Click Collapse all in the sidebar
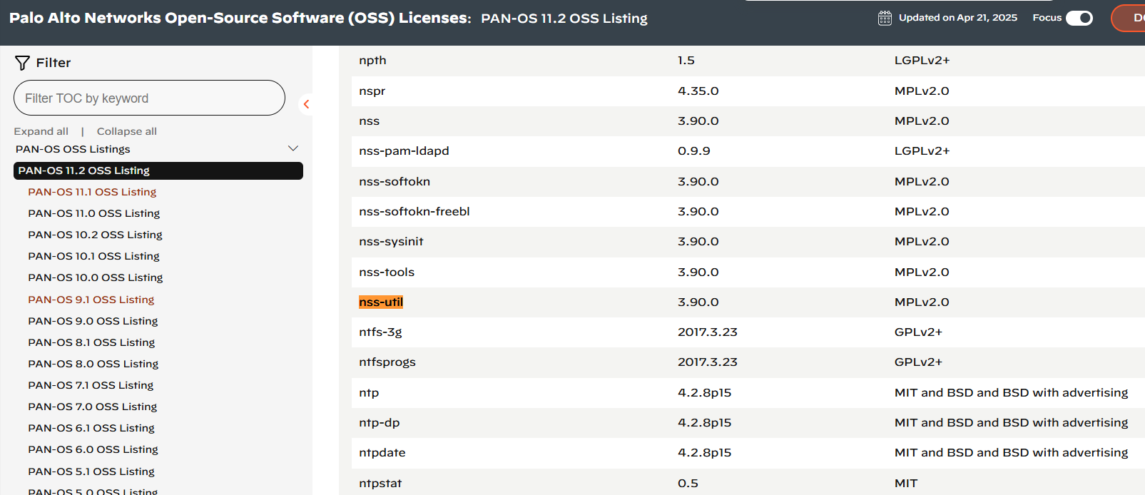The width and height of the screenshot is (1145, 495). 126,131
